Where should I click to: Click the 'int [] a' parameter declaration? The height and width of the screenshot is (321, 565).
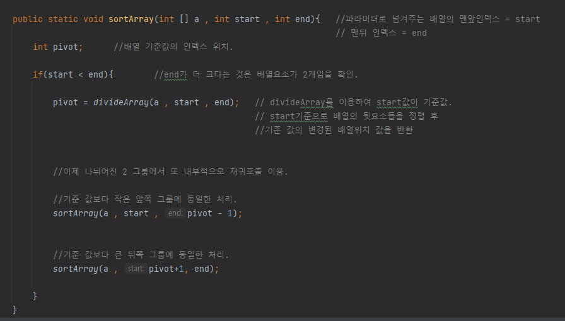(x=179, y=19)
